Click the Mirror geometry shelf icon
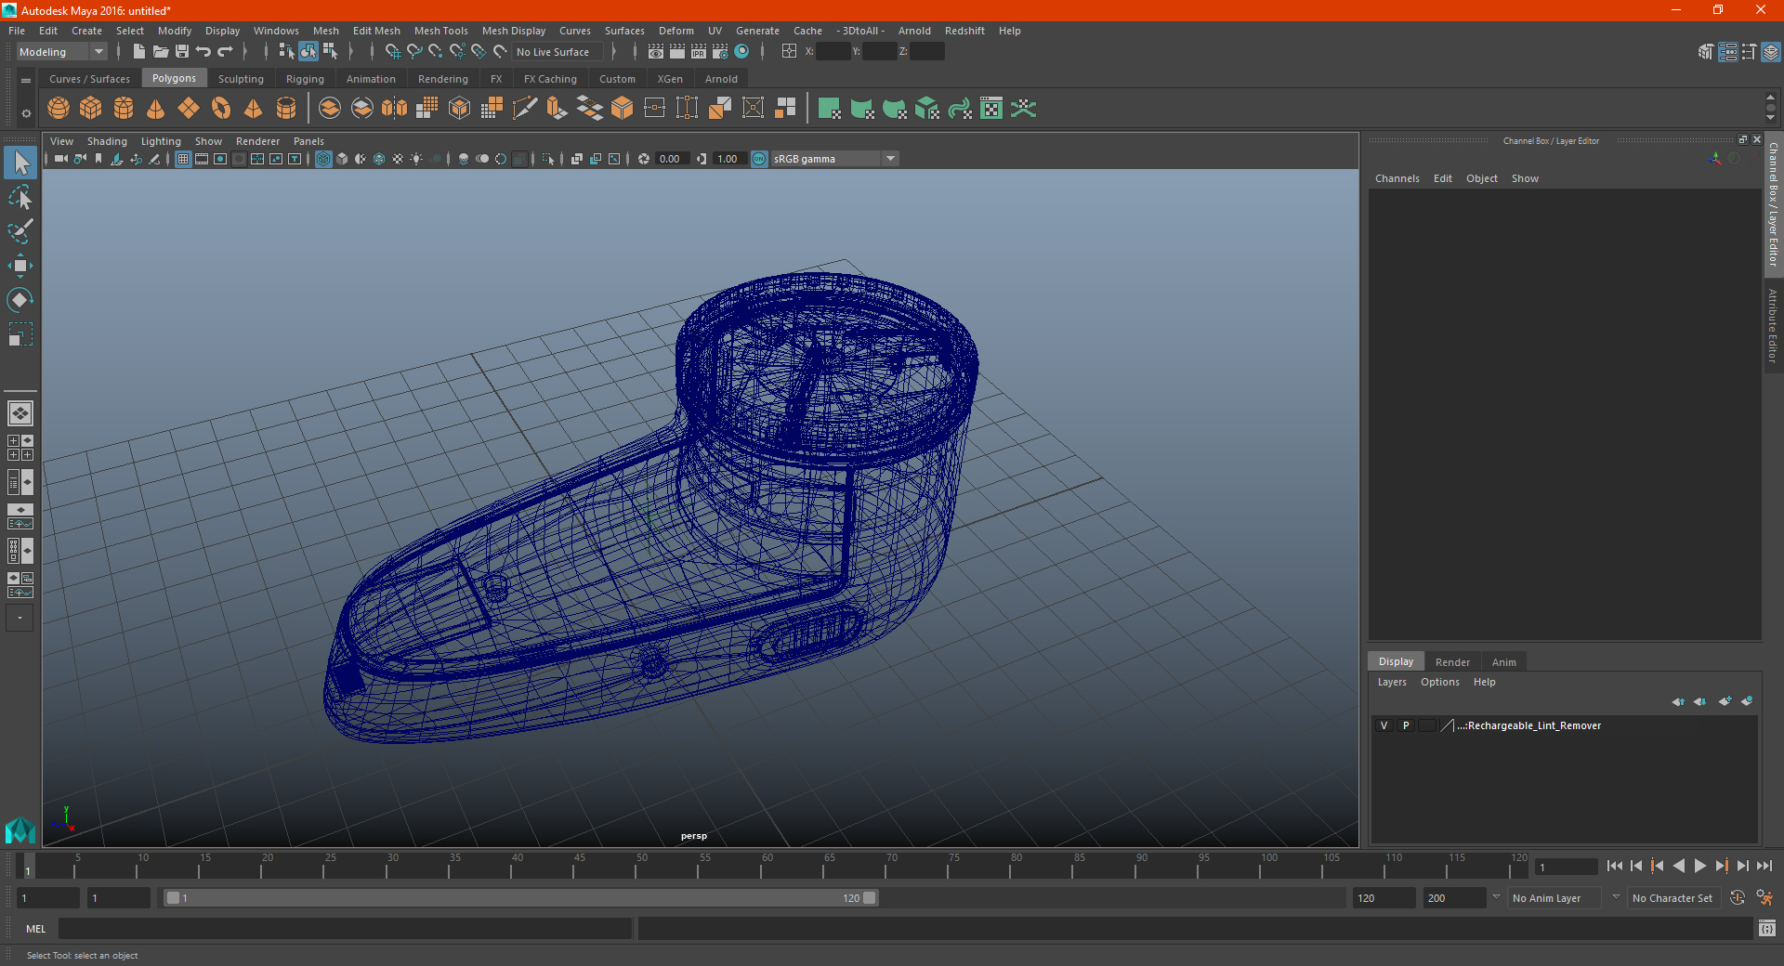Image resolution: width=1784 pixels, height=966 pixels. click(x=395, y=109)
